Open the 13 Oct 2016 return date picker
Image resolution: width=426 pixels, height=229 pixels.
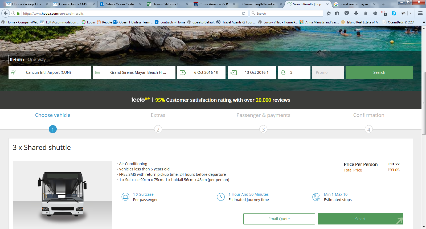click(252, 72)
